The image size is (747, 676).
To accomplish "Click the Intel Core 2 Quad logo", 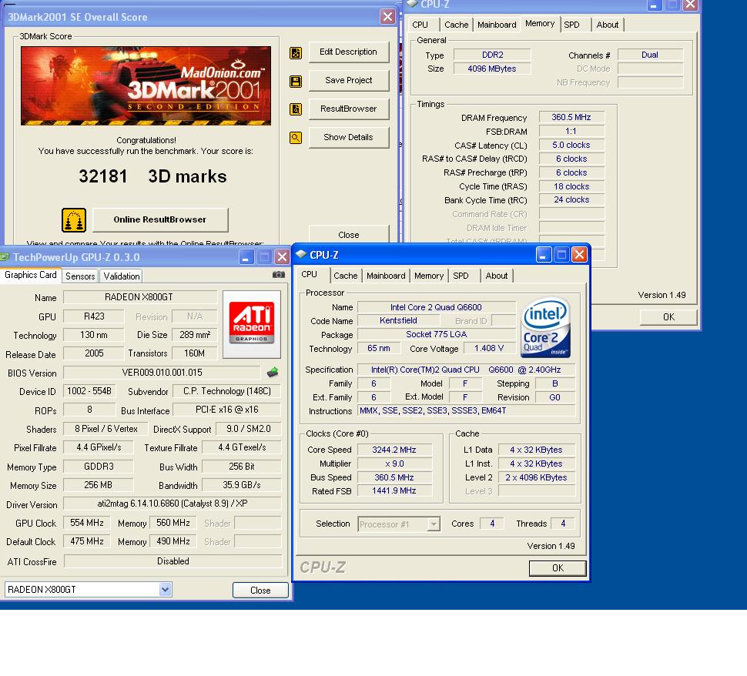I will tap(545, 326).
